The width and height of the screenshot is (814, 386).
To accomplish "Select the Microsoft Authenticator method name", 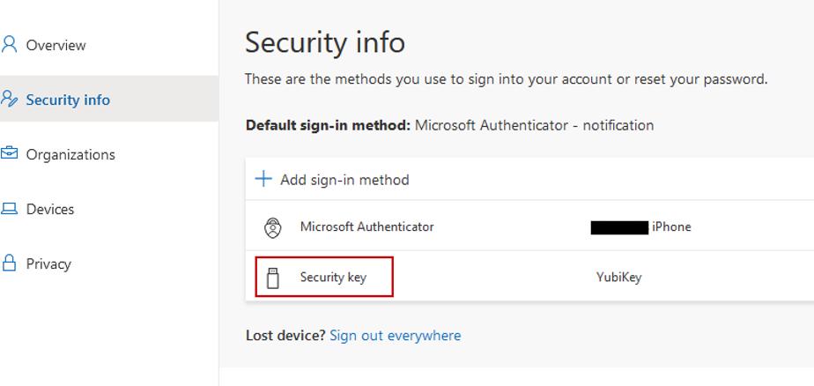I will 366,226.
